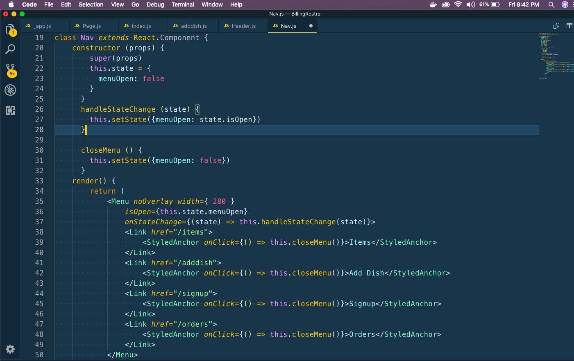Open the File menu
The height and width of the screenshot is (361, 574).
point(49,5)
